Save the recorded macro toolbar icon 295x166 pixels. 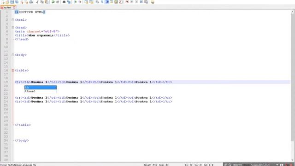(146, 2)
